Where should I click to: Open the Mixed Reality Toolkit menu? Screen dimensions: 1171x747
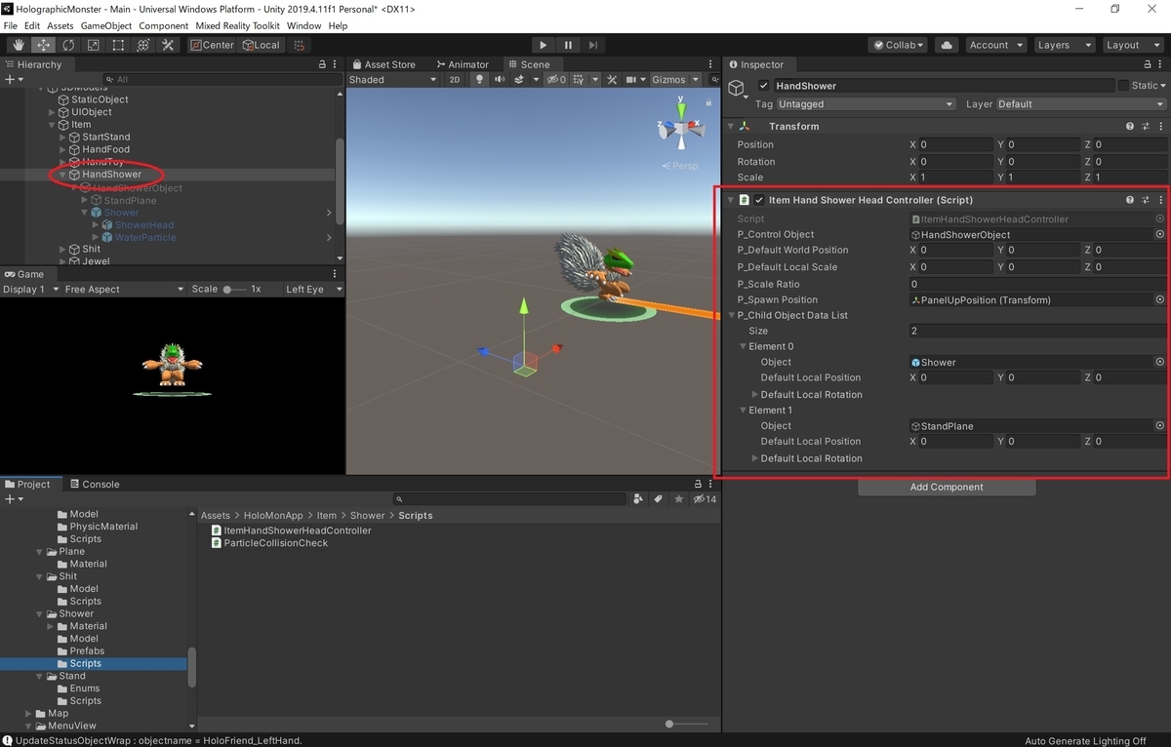tap(238, 25)
